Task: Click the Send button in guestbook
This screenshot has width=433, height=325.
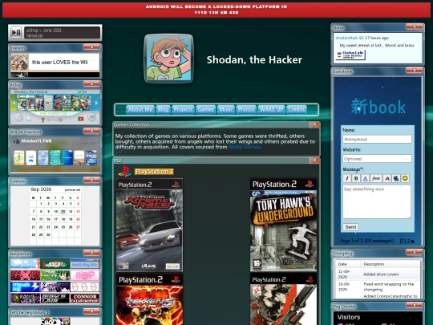Action: tap(350, 227)
